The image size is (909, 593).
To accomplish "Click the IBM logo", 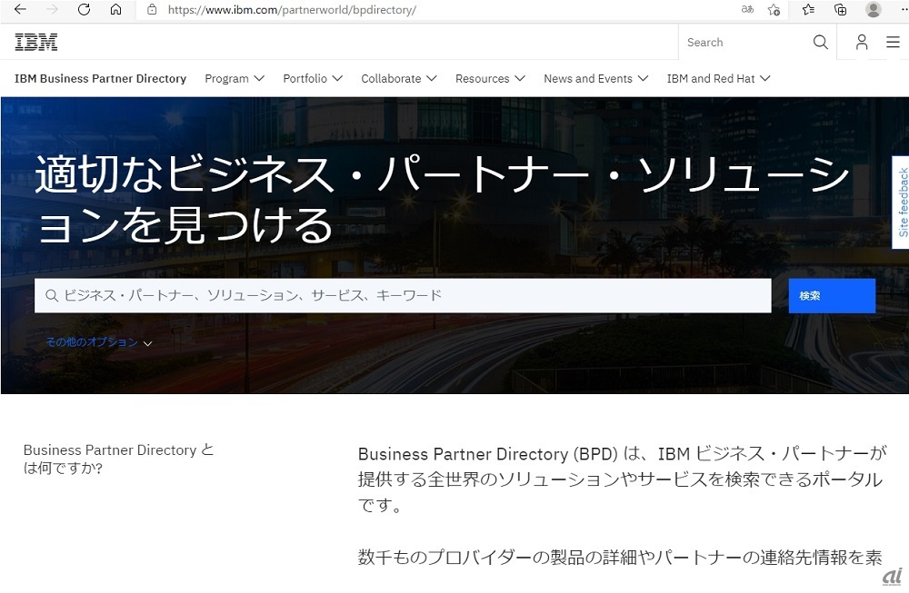I will pyautogui.click(x=36, y=43).
